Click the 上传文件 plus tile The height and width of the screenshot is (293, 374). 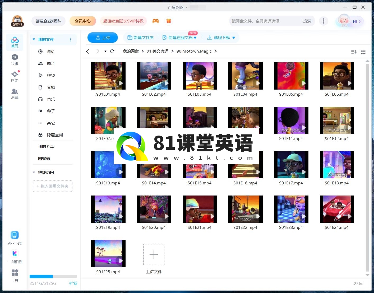click(154, 255)
